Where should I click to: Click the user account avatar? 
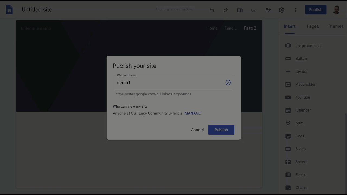pos(336,10)
